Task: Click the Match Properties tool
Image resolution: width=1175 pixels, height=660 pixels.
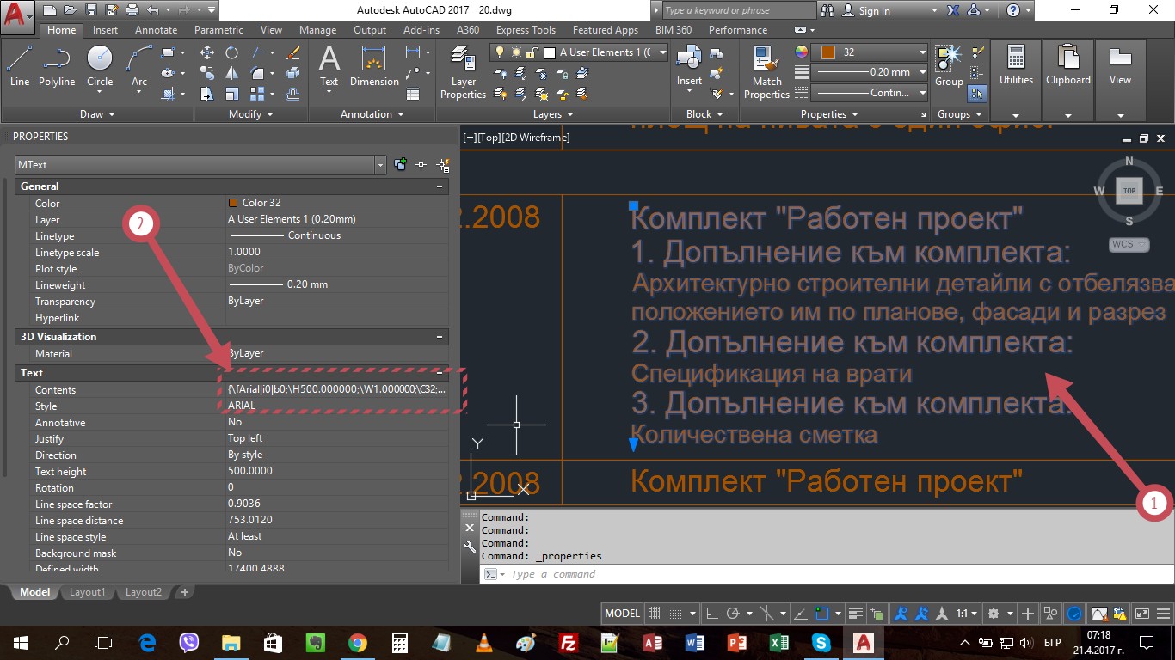Action: tap(766, 73)
